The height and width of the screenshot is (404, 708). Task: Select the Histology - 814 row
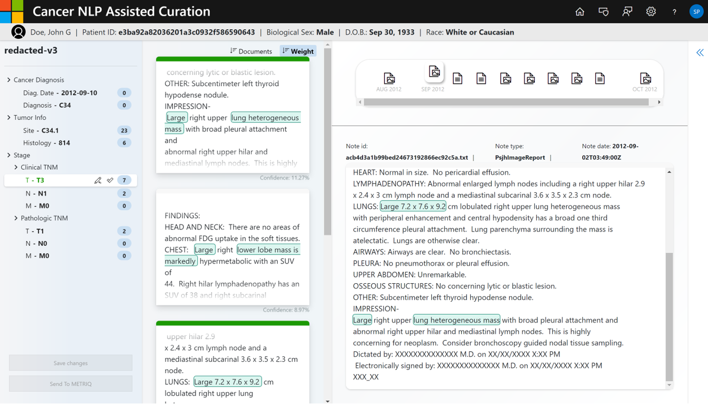[x=70, y=143]
